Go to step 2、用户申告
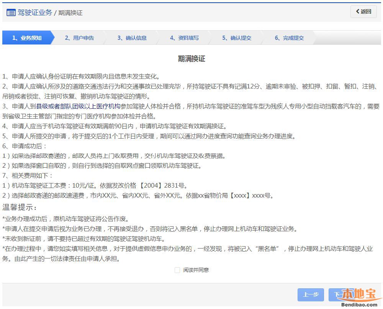383x309 pixels. (x=79, y=38)
